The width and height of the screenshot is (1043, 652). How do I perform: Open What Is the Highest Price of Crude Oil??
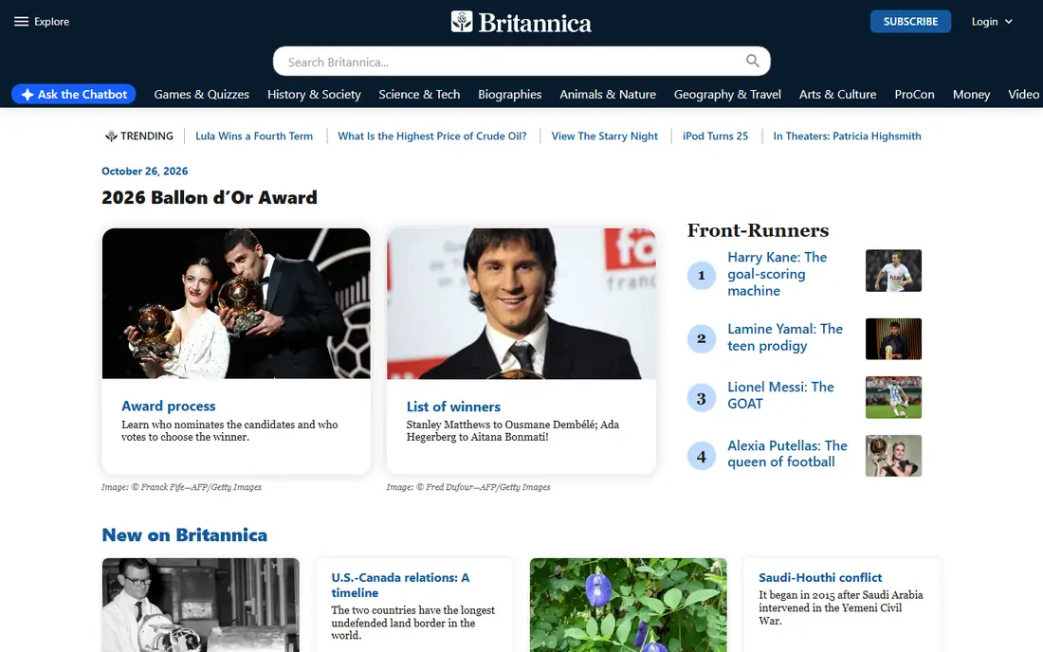click(431, 136)
